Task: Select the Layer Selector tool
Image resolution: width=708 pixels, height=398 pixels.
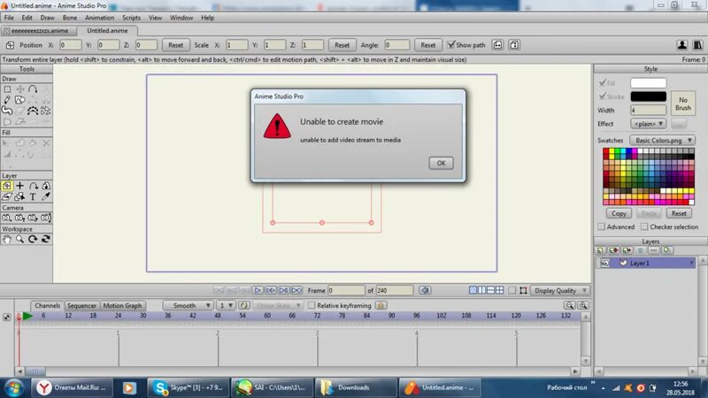Action: [x=19, y=196]
